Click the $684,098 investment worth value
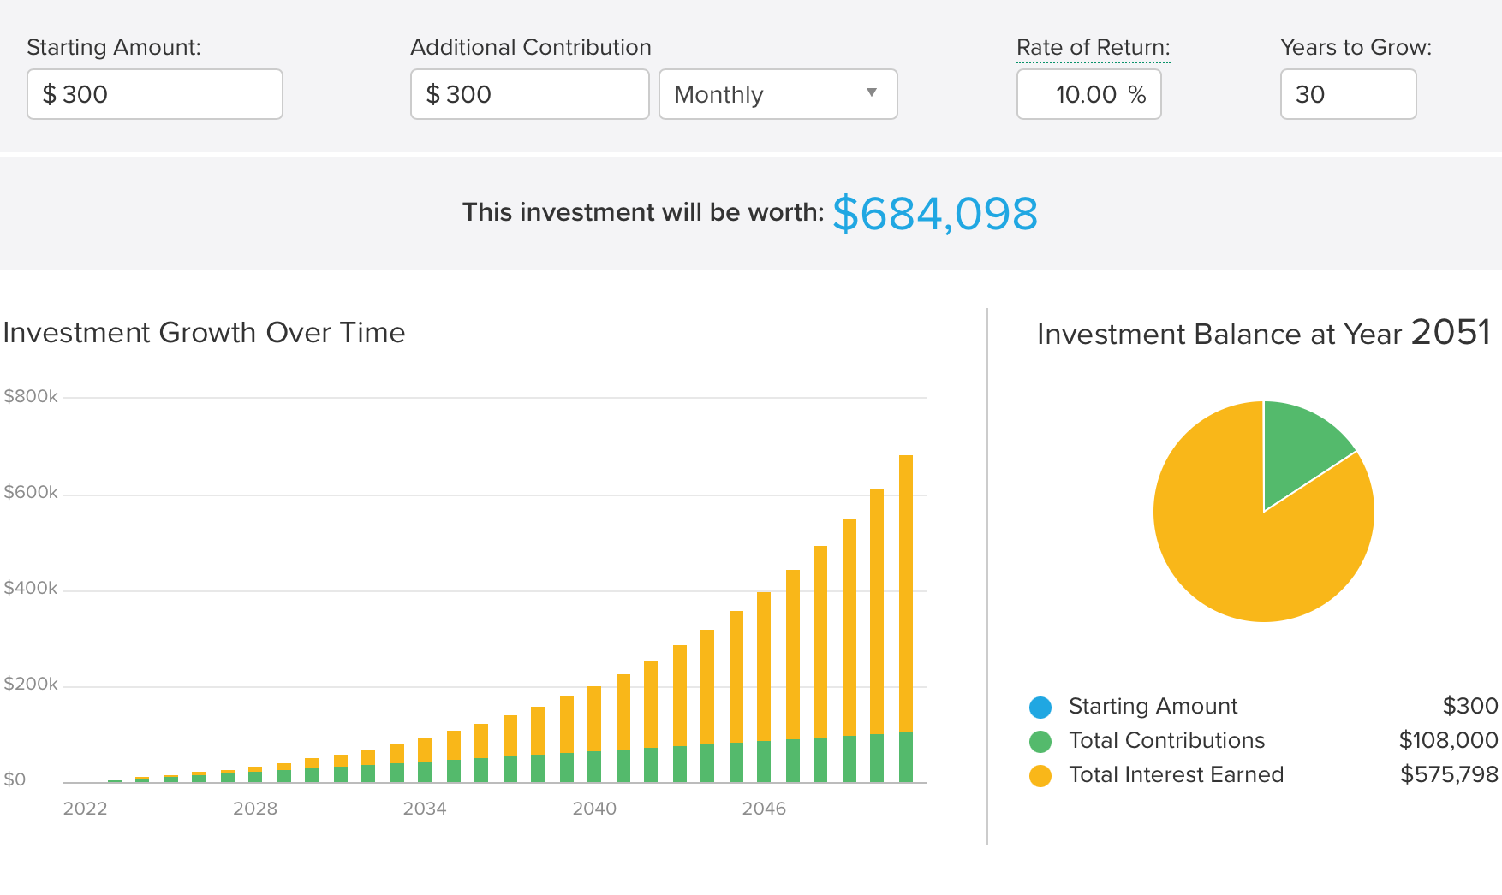 coord(934,214)
